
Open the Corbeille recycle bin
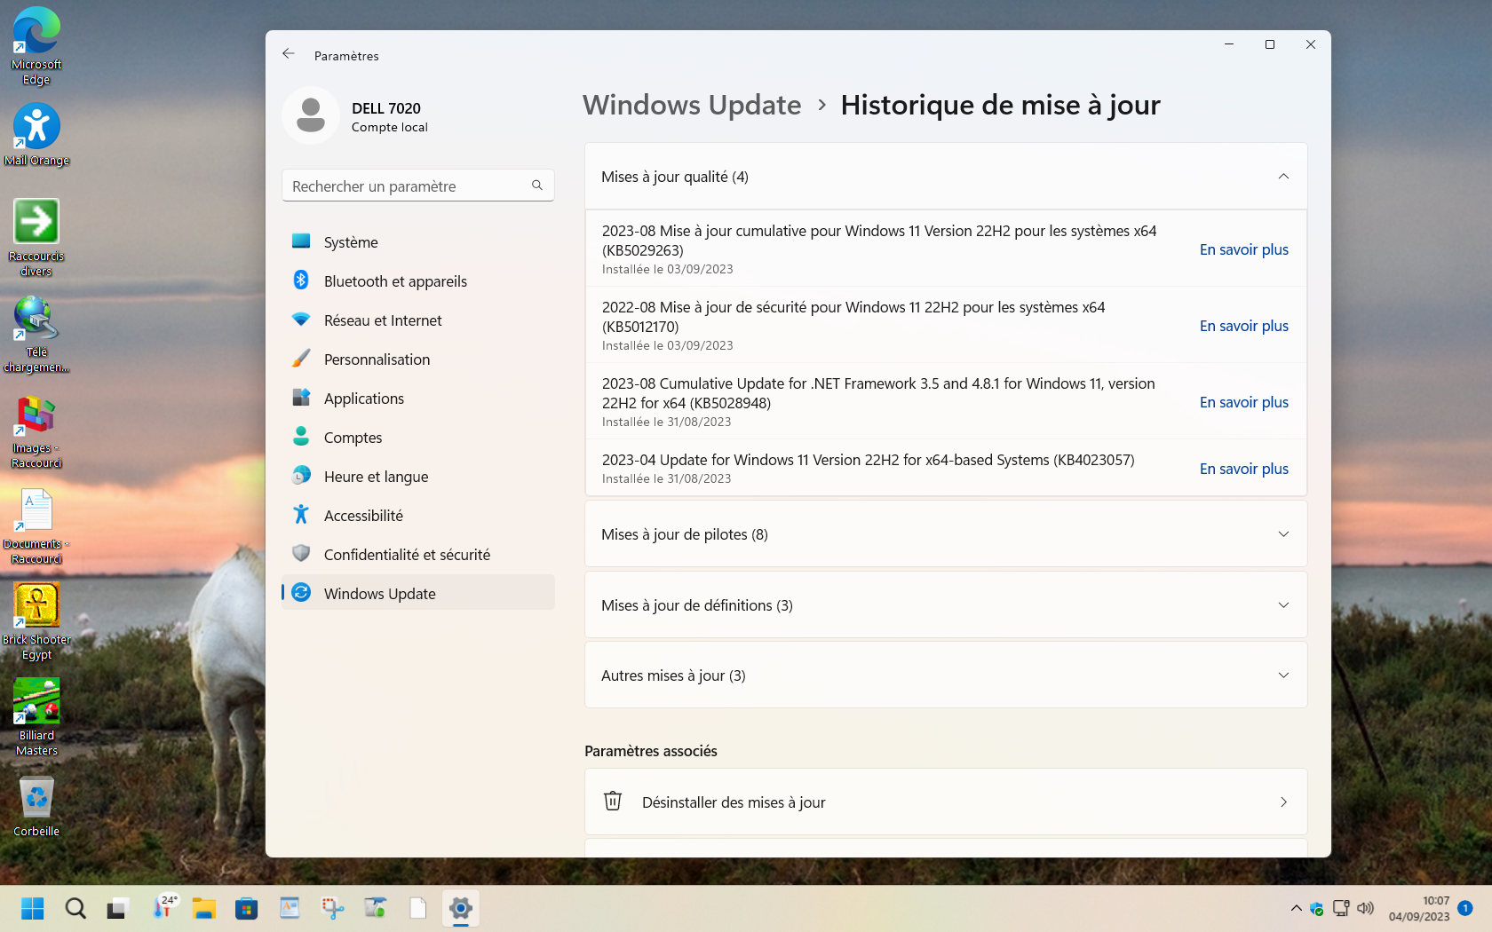coord(36,807)
